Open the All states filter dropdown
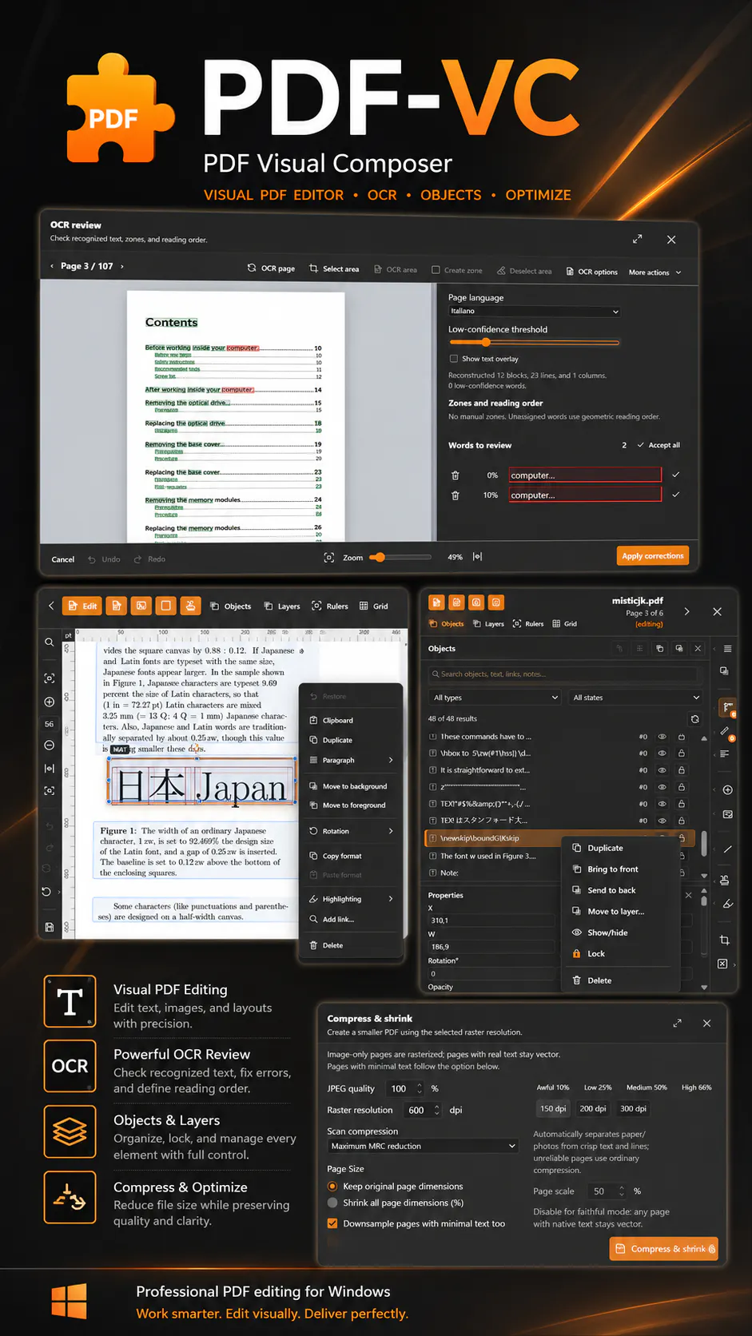 click(635, 698)
